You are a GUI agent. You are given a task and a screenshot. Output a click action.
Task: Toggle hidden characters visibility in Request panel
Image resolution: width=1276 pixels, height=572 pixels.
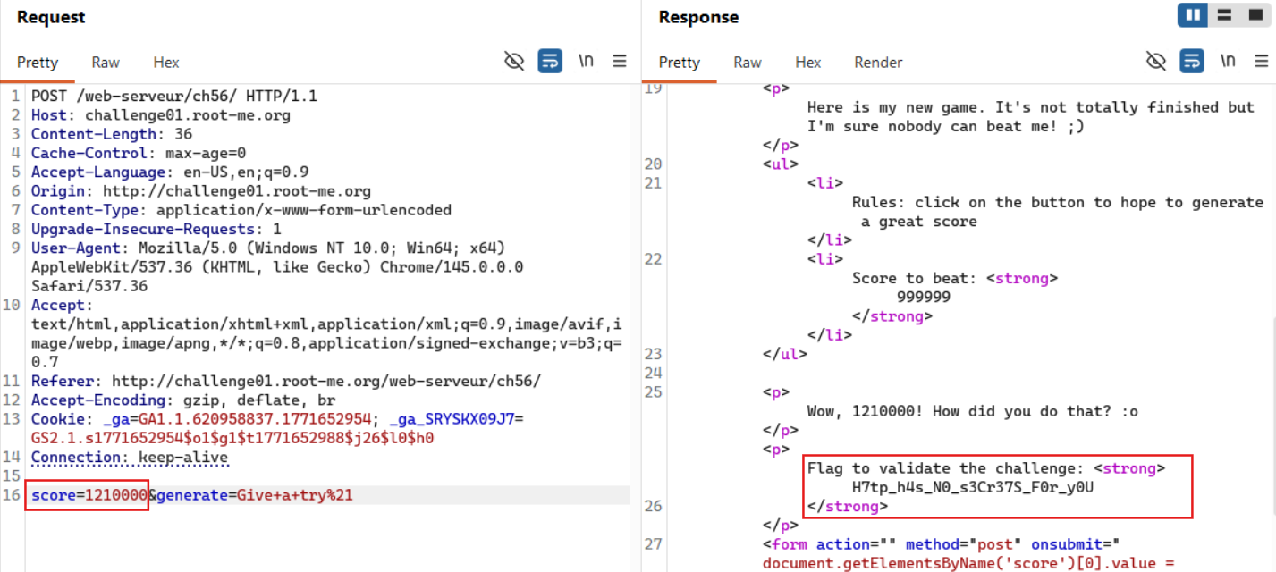click(514, 61)
